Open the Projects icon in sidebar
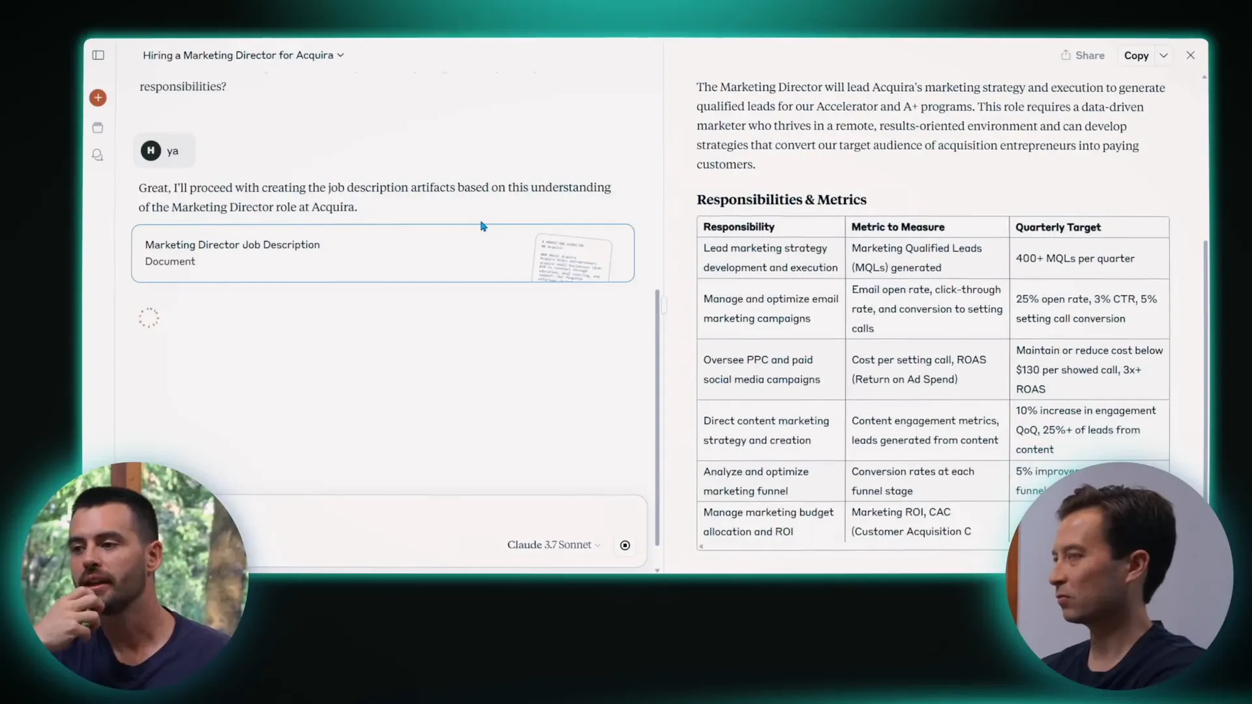 98,128
